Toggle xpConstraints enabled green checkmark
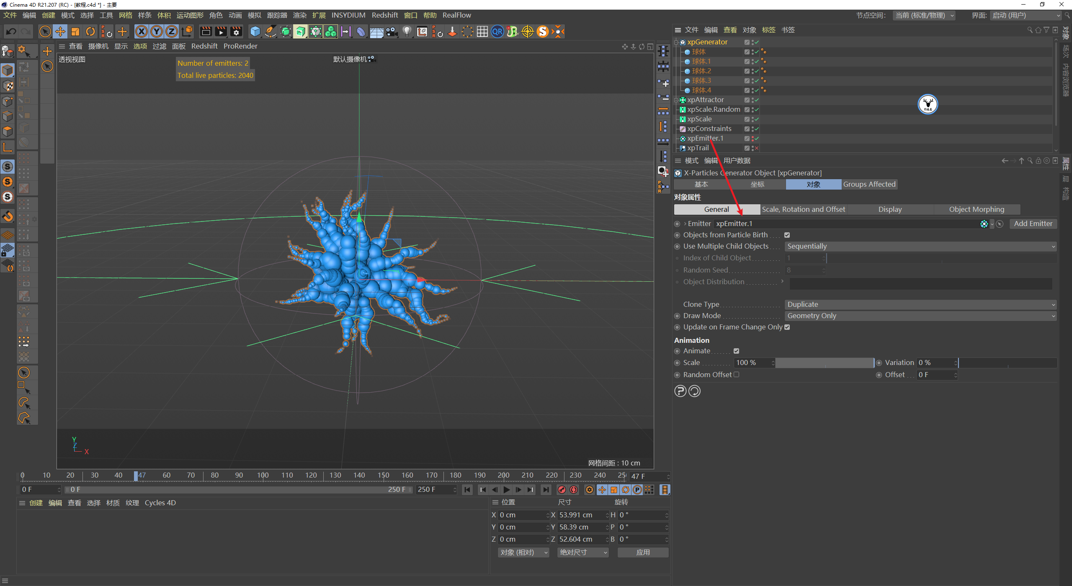1072x586 pixels. (757, 129)
